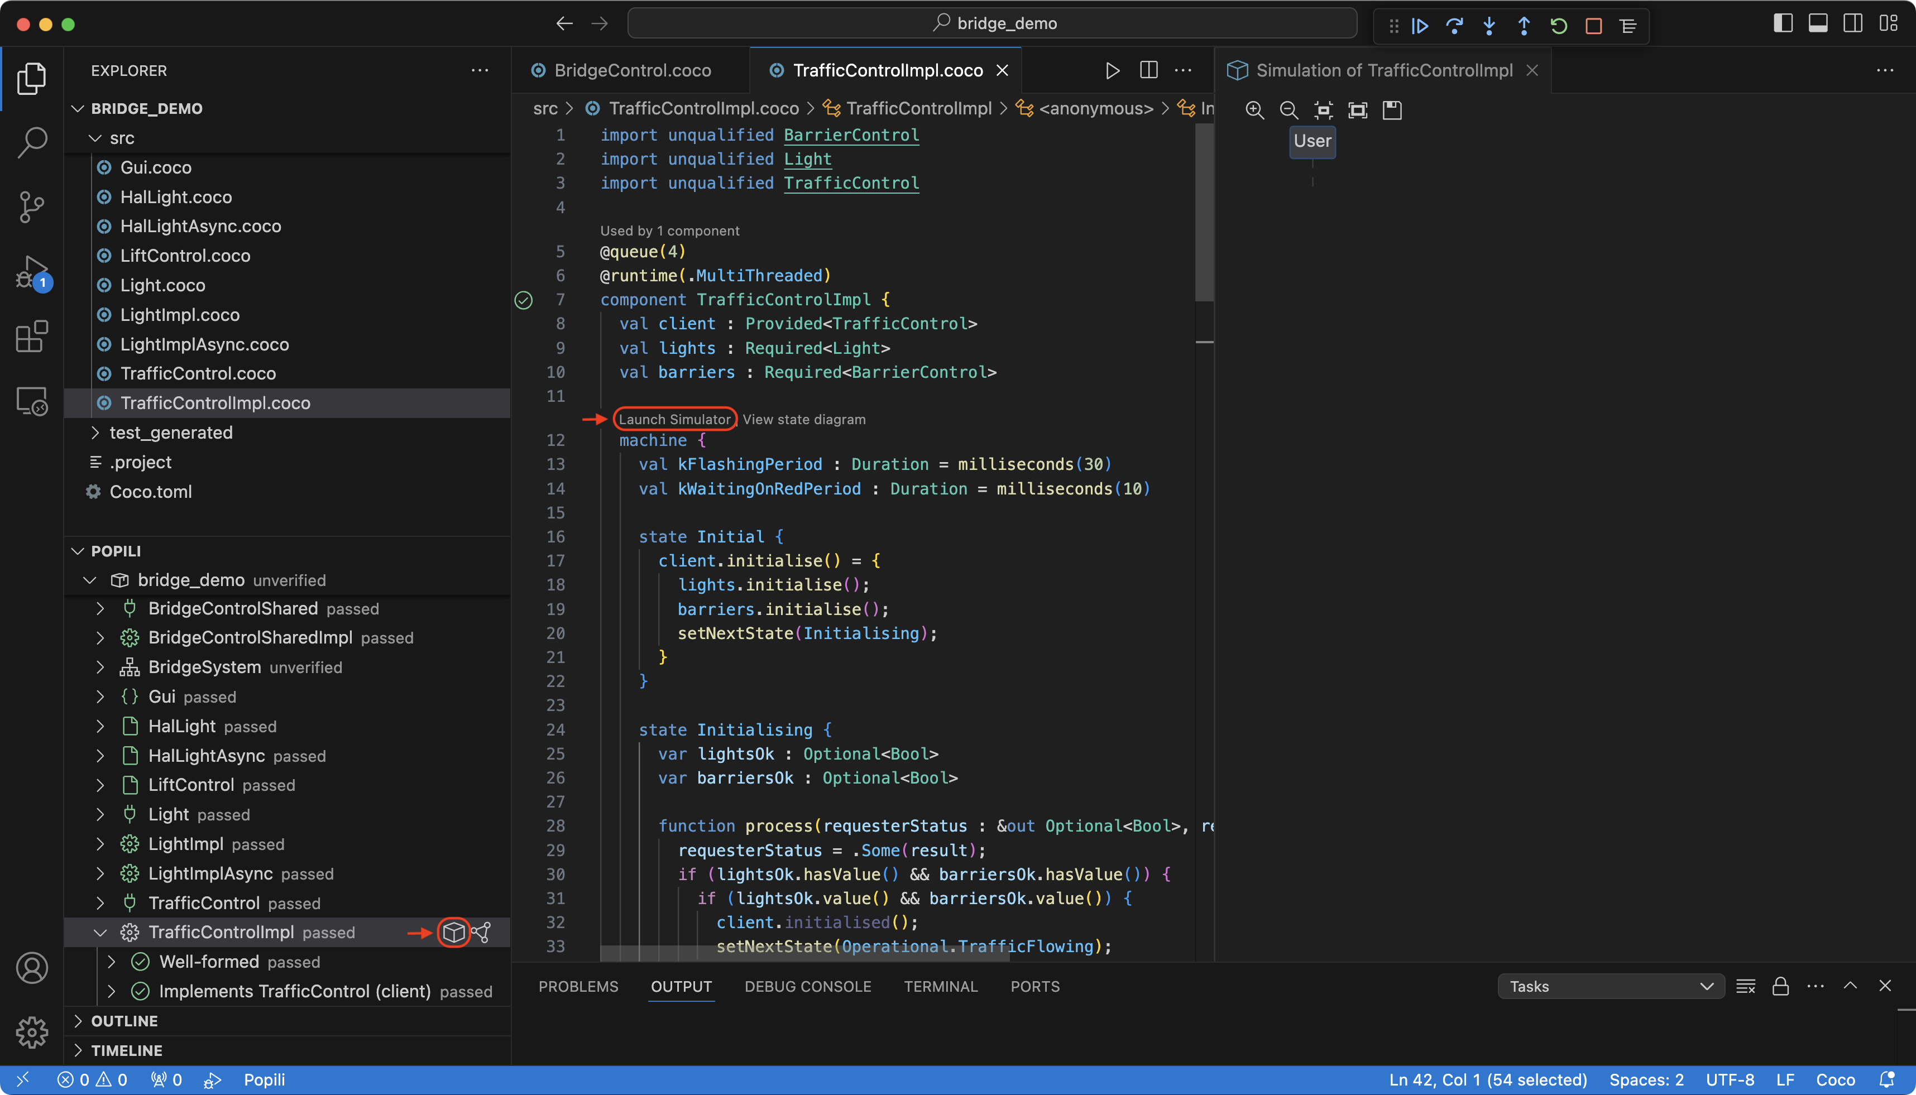Switch to TERMINAL panel tab

pyautogui.click(x=941, y=986)
